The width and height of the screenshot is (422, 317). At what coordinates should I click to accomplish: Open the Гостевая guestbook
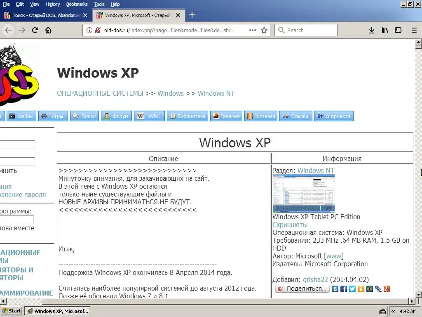click(x=261, y=116)
